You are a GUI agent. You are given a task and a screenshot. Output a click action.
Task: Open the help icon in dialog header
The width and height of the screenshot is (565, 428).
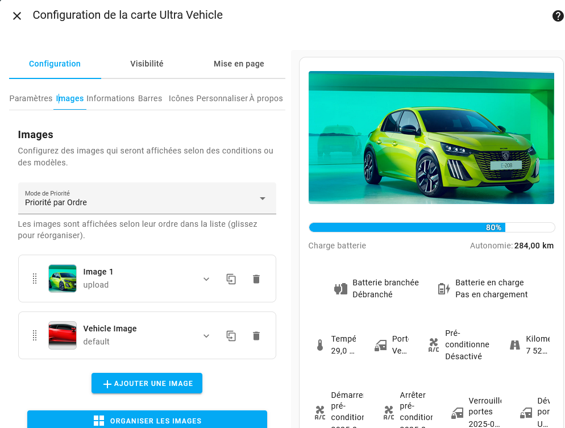click(558, 16)
